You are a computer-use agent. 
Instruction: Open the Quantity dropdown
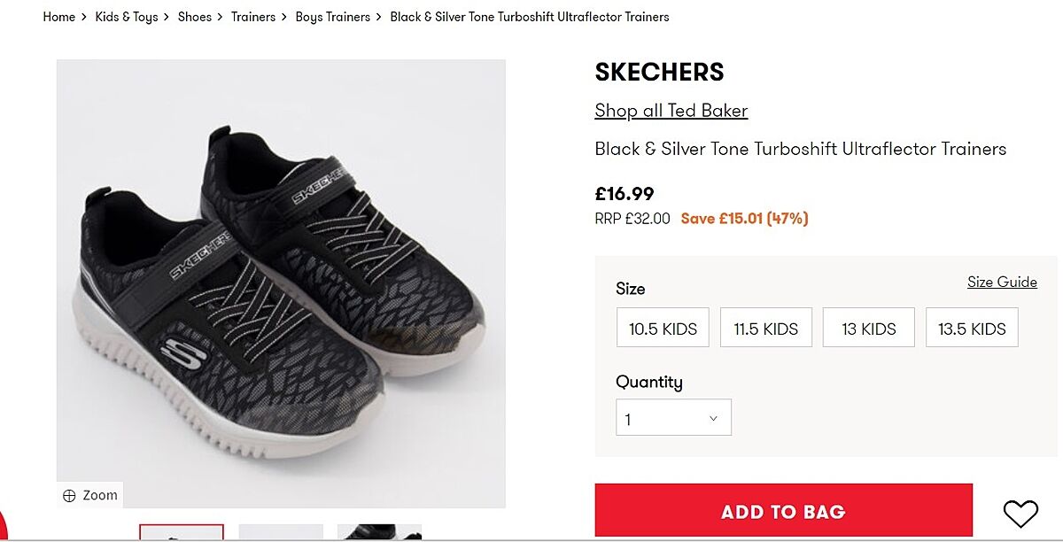(673, 418)
